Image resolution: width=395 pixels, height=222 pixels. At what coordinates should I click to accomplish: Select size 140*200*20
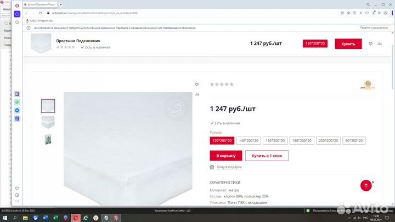point(248,141)
